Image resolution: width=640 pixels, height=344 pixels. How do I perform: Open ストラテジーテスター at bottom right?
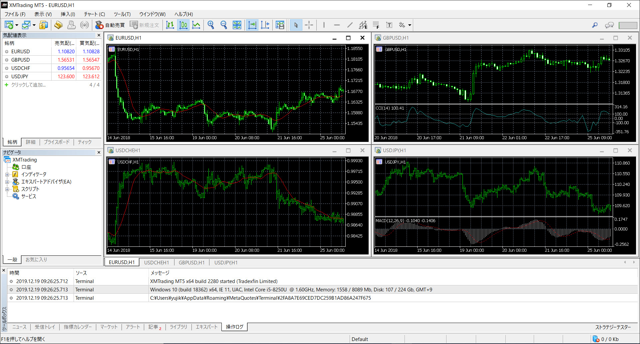pos(613,327)
